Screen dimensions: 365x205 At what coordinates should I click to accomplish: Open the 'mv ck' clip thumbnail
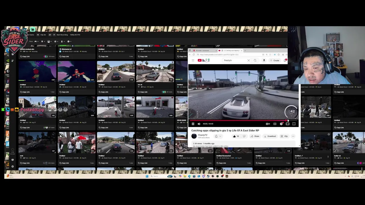point(155,71)
